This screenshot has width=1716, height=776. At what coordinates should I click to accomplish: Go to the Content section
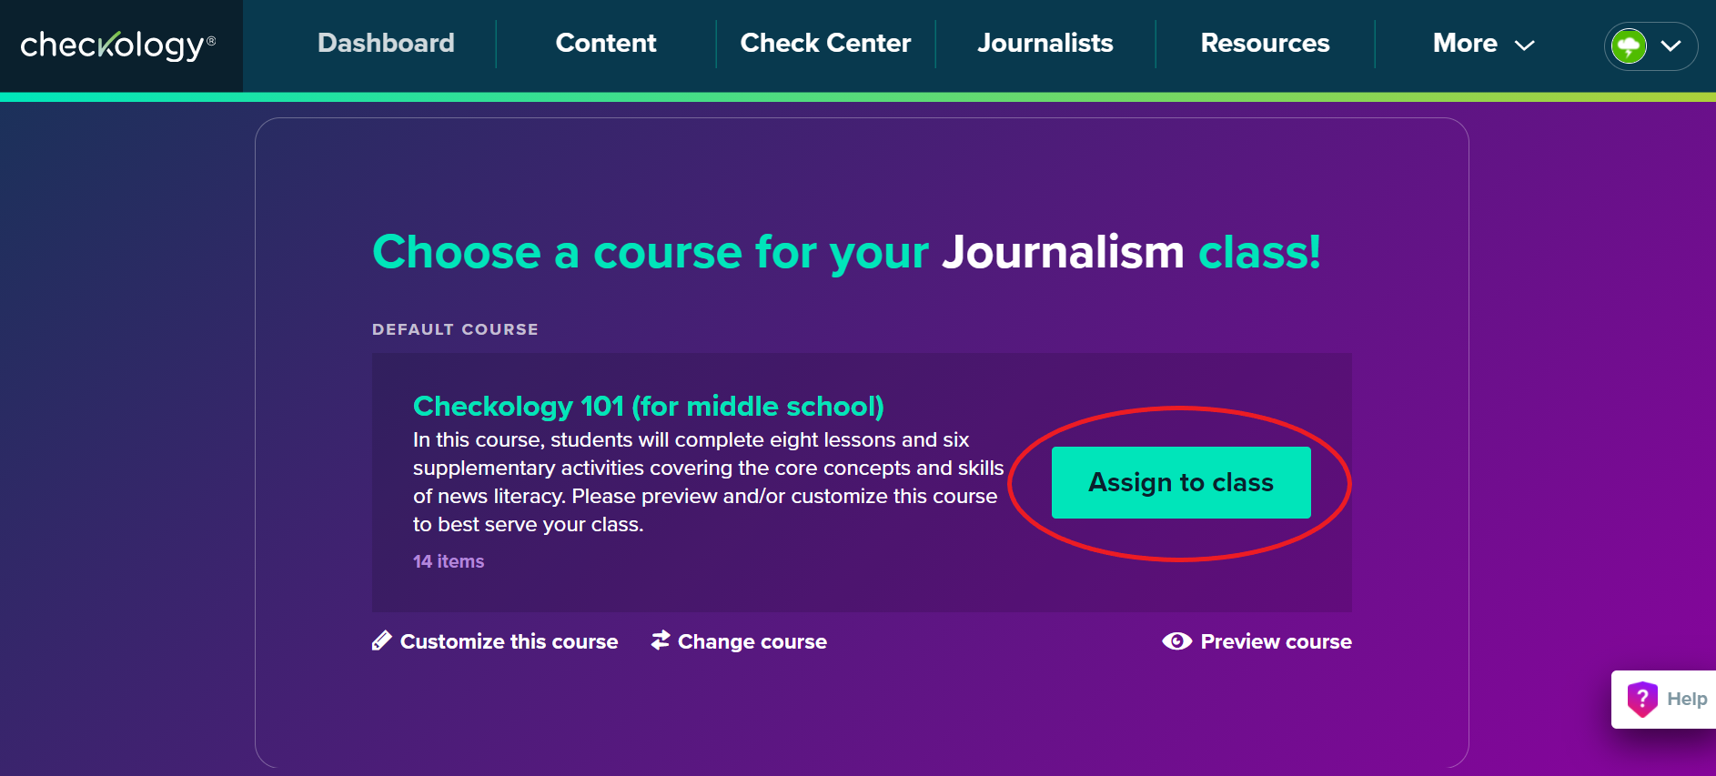pyautogui.click(x=606, y=43)
